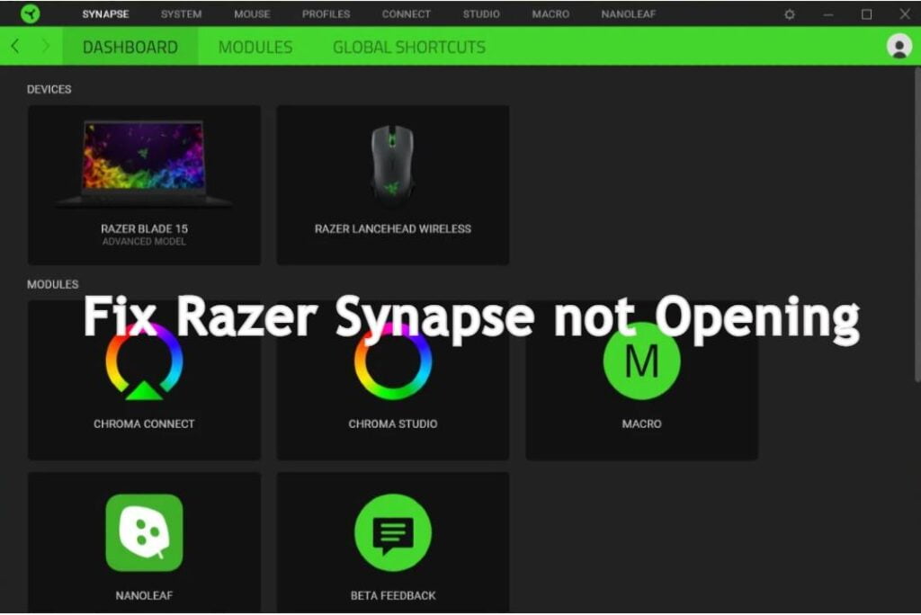Expand the Devices section header
The height and width of the screenshot is (615, 921).
click(49, 89)
